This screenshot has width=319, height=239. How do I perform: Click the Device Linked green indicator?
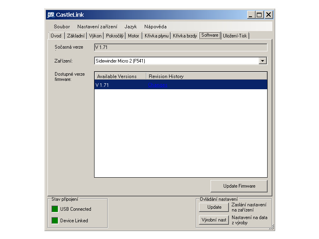point(55,221)
